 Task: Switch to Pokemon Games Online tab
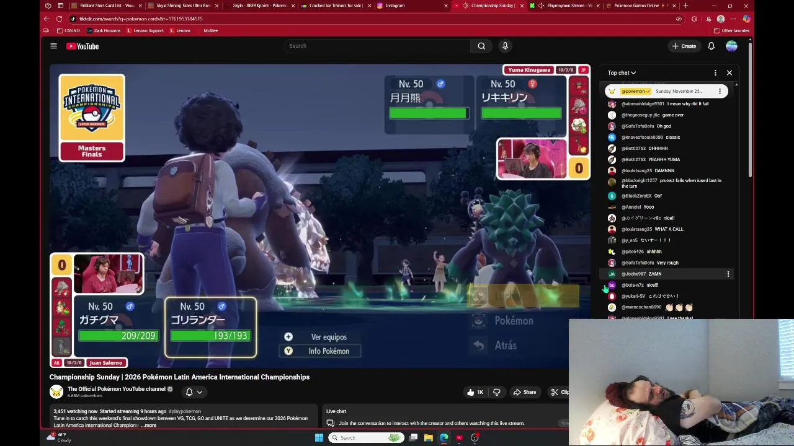pos(640,6)
